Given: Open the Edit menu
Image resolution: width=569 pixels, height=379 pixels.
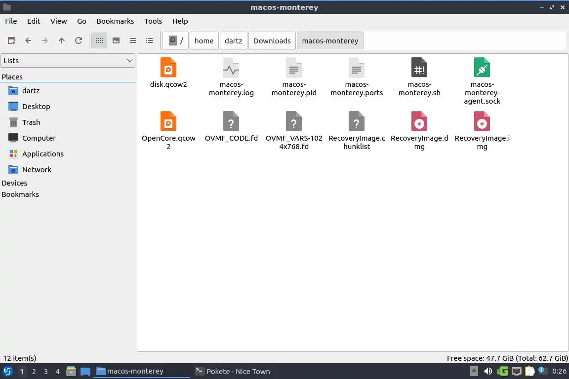Looking at the screenshot, I should pyautogui.click(x=34, y=21).
